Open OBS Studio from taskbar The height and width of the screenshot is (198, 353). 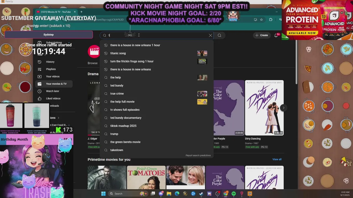click(218, 194)
